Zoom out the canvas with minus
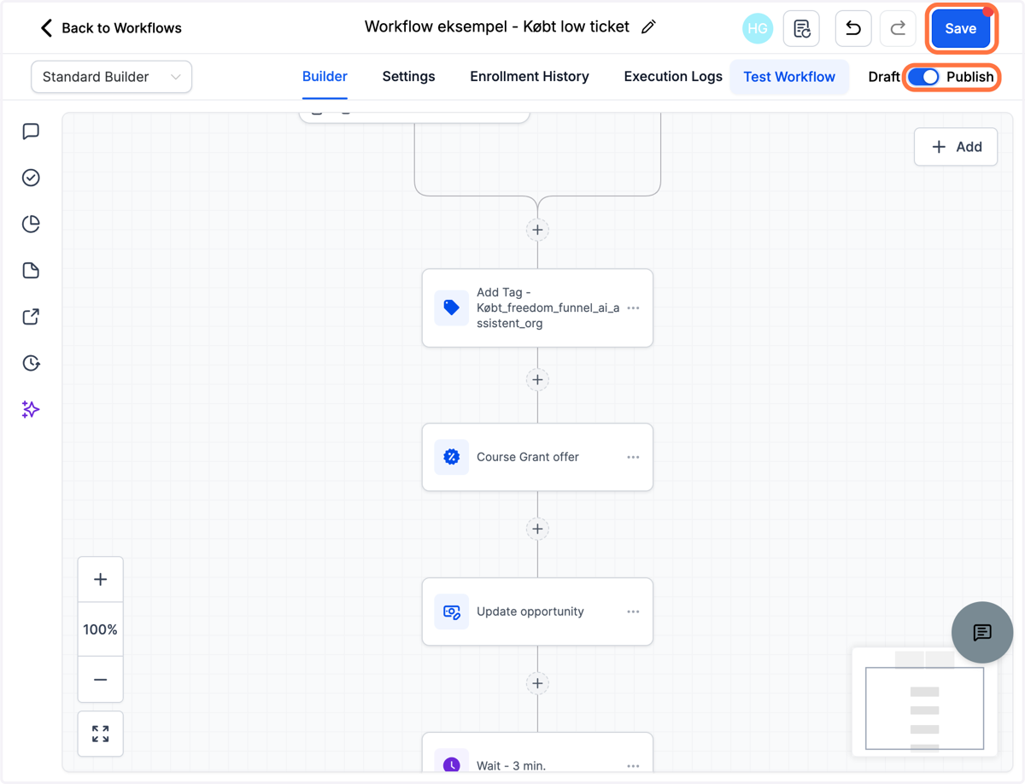The width and height of the screenshot is (1025, 784). [x=100, y=680]
